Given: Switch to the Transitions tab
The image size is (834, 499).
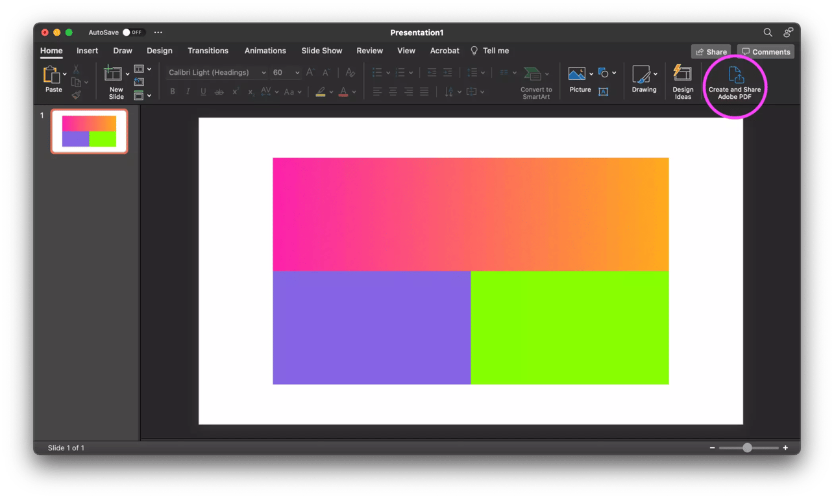Looking at the screenshot, I should [208, 51].
